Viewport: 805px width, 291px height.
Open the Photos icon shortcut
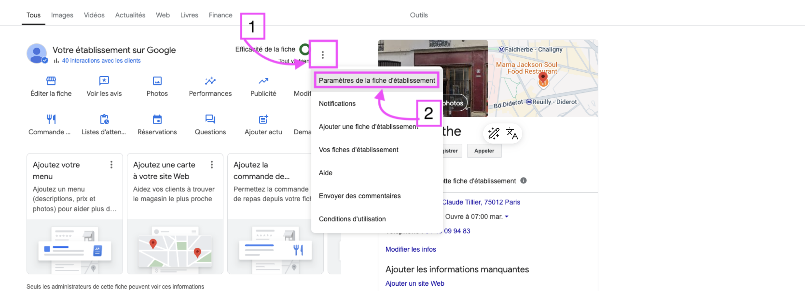pyautogui.click(x=157, y=81)
